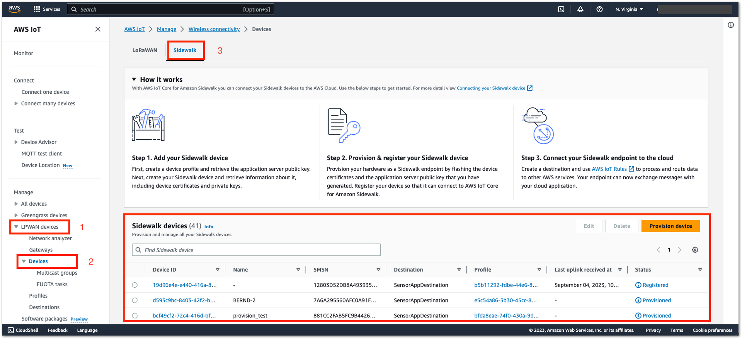Sort by Last uplink received at column
The height and width of the screenshot is (339, 742).
coord(619,270)
